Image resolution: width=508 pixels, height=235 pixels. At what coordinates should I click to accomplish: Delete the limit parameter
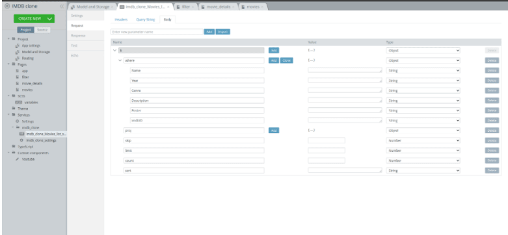pyautogui.click(x=492, y=151)
